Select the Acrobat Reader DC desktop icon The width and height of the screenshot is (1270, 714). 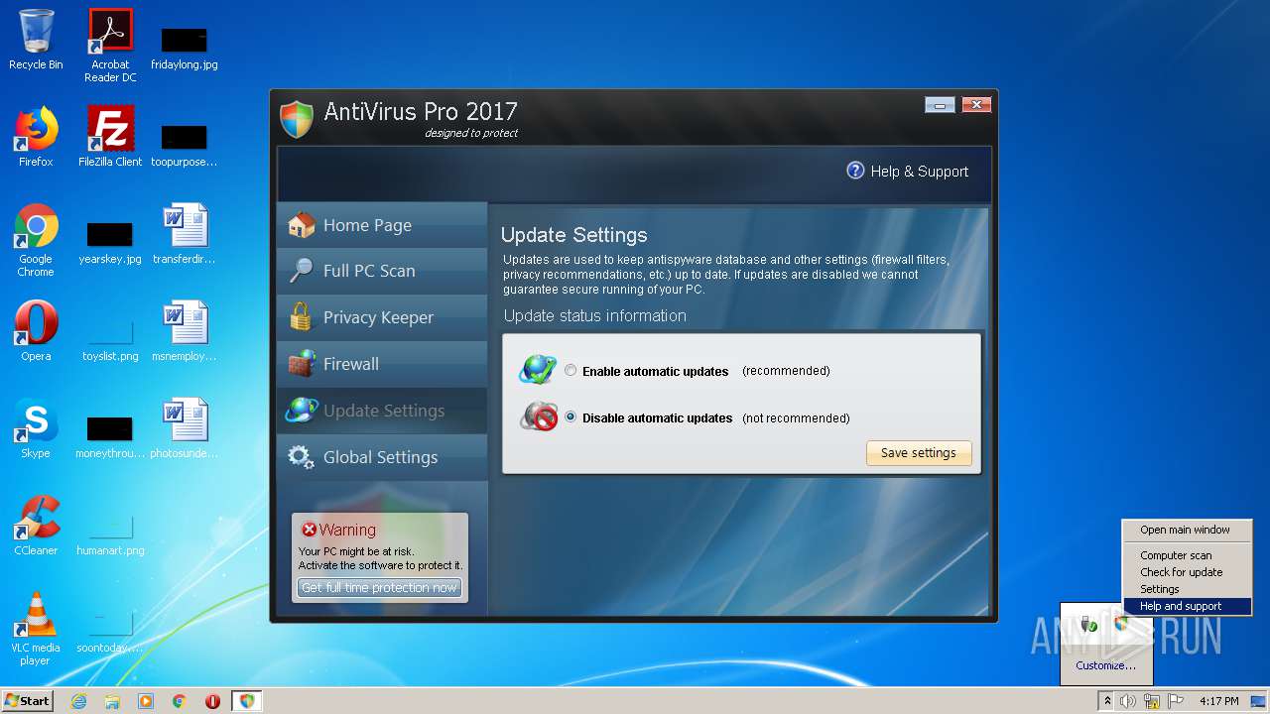(110, 46)
